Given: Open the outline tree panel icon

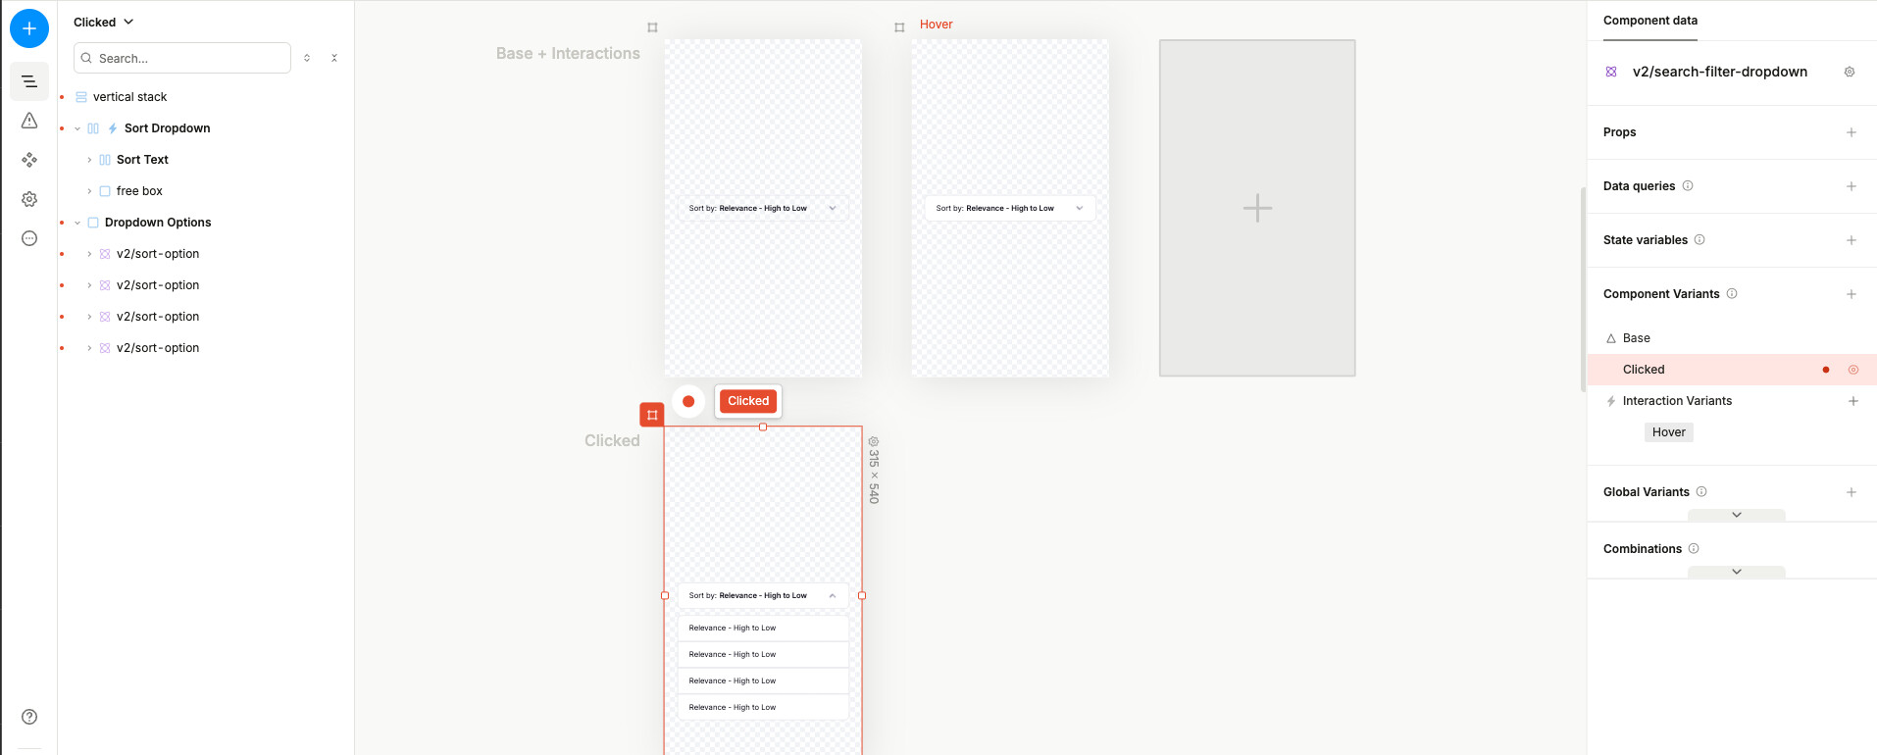Looking at the screenshot, I should [29, 81].
